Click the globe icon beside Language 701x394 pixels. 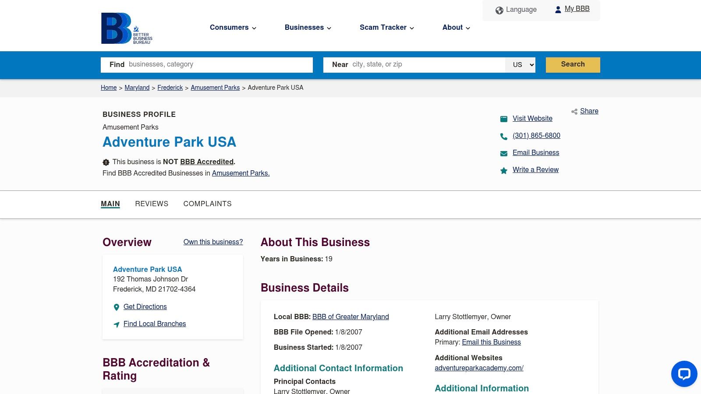(x=499, y=10)
